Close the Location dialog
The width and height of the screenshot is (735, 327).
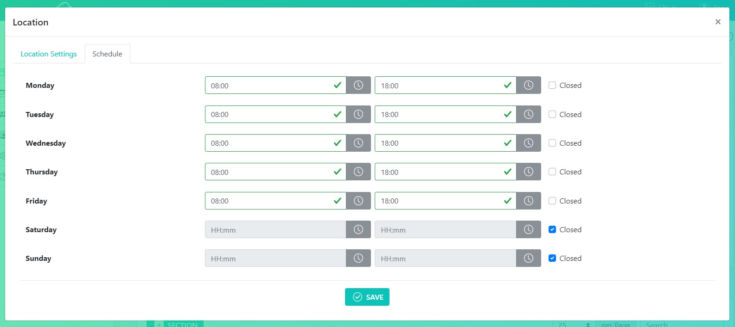717,22
